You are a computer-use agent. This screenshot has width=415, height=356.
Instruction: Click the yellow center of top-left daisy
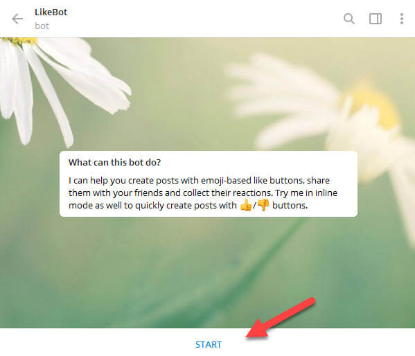pyautogui.click(x=20, y=41)
